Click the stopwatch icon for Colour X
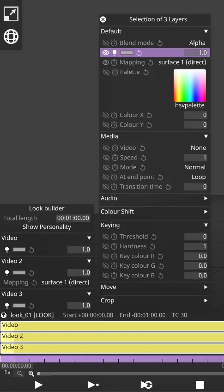Screen dimensions: 224x392 [x=114, y=115]
